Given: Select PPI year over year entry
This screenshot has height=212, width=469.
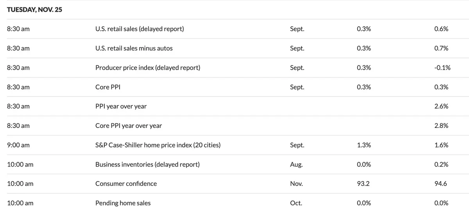Looking at the screenshot, I should 121,106.
